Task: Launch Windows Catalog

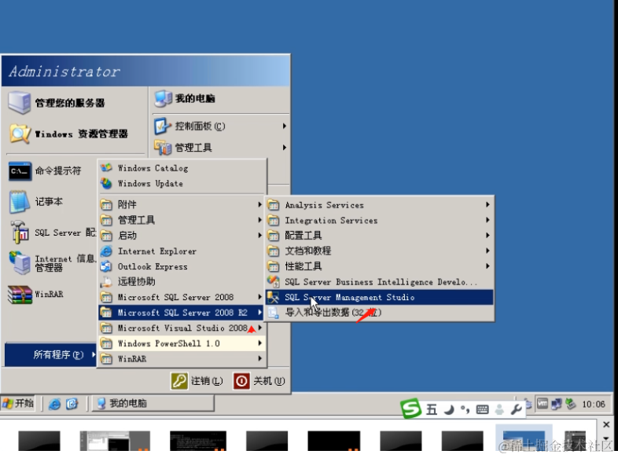Action: coord(182,168)
